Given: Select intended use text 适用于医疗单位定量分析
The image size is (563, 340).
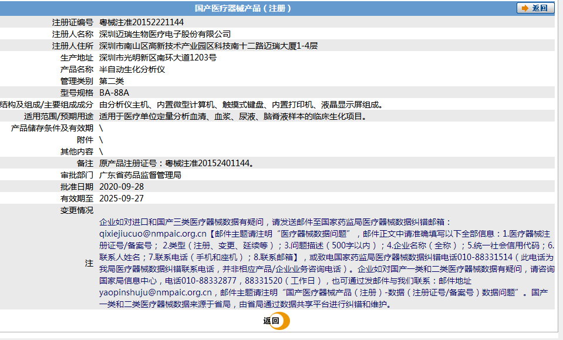Looking at the screenshot, I should (x=144, y=116).
